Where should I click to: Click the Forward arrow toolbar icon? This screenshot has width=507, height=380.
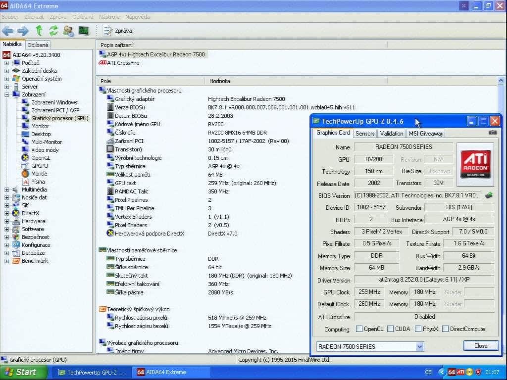pyautogui.click(x=22, y=31)
